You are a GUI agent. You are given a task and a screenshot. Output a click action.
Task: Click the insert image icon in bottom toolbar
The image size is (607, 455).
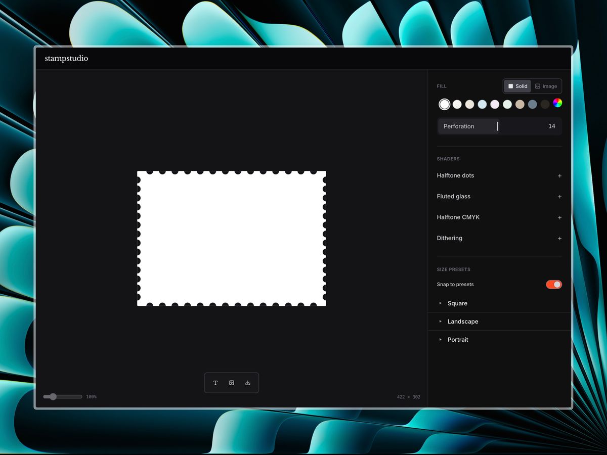pos(232,383)
